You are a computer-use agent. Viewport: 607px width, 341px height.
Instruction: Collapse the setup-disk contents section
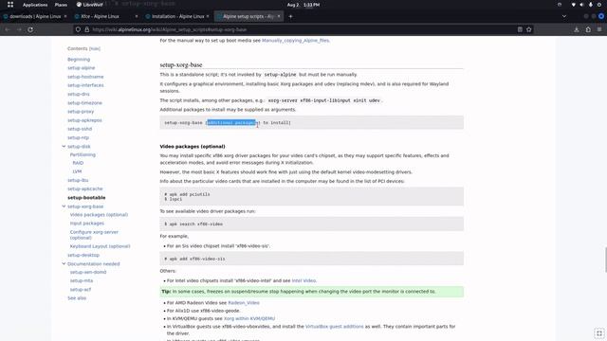point(64,147)
